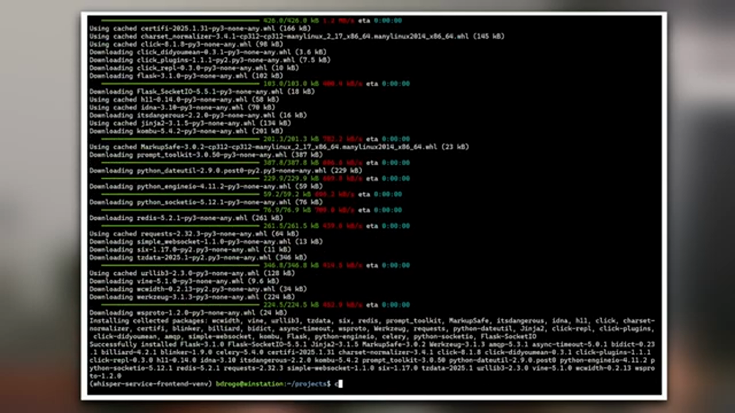Select the itsdangerous-2.2.0 download line
The image size is (735, 413).
(x=198, y=115)
